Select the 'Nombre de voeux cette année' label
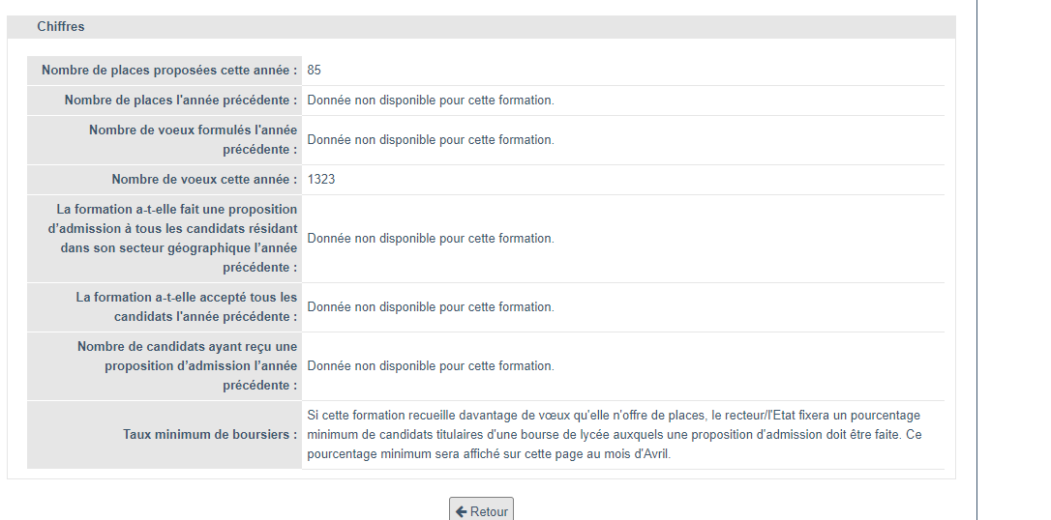 click(204, 180)
